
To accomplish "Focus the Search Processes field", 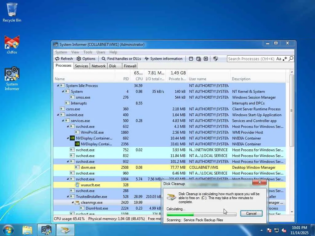I will tap(251, 59).
